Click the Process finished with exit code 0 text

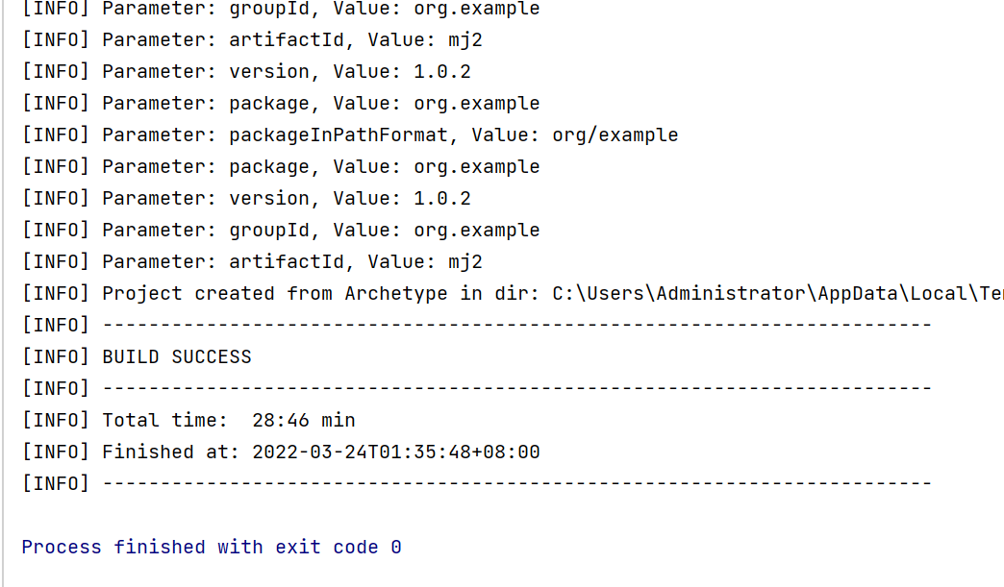212,548
